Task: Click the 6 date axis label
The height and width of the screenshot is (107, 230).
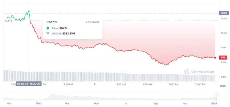Action: tap(95, 84)
